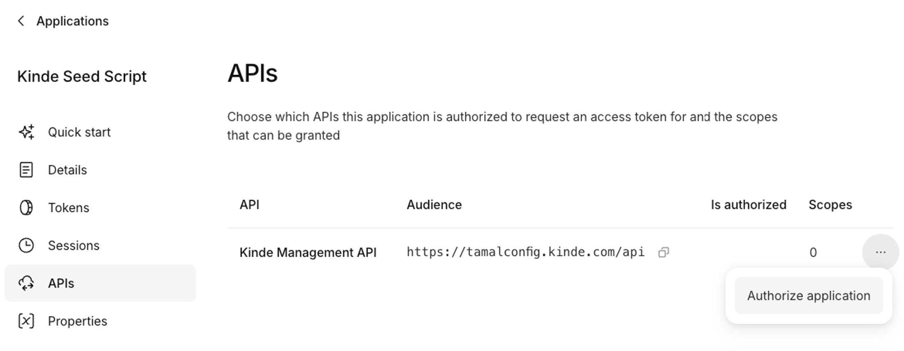The image size is (904, 351).
Task: Click the Kinde Management API row
Action: (308, 252)
